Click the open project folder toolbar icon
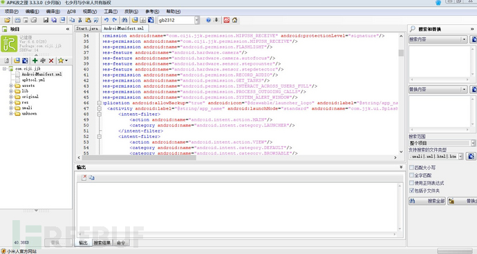The width and height of the screenshot is (477, 254). tap(7, 20)
